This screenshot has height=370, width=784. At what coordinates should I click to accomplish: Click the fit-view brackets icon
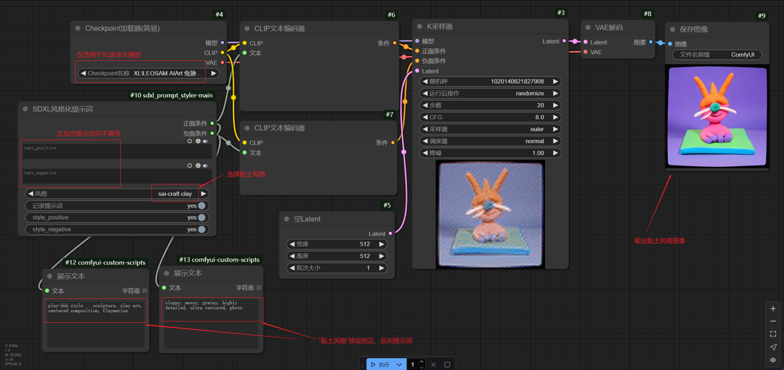tap(773, 334)
